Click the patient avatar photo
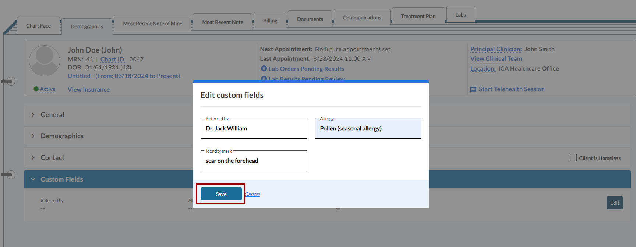This screenshot has width=636, height=247. 45,61
